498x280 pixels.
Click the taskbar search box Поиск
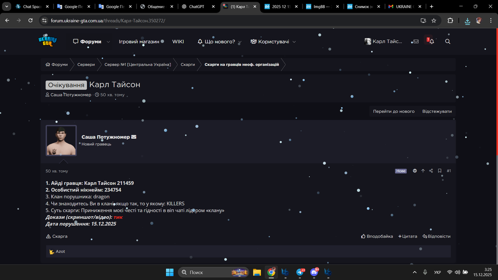[214, 272]
